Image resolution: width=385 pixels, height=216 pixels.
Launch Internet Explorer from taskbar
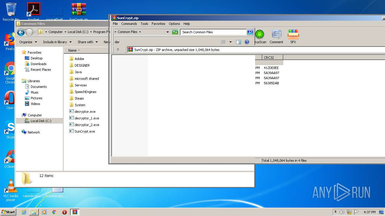click(24, 212)
